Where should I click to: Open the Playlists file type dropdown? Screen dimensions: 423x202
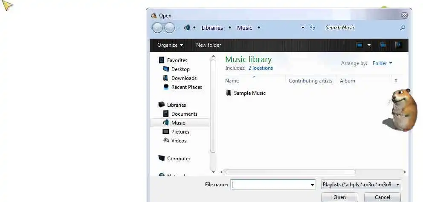point(361,185)
